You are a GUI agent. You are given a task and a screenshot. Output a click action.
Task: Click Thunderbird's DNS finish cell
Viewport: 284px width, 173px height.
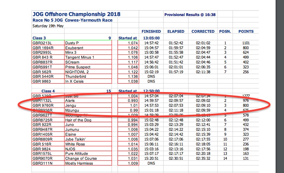151,76
